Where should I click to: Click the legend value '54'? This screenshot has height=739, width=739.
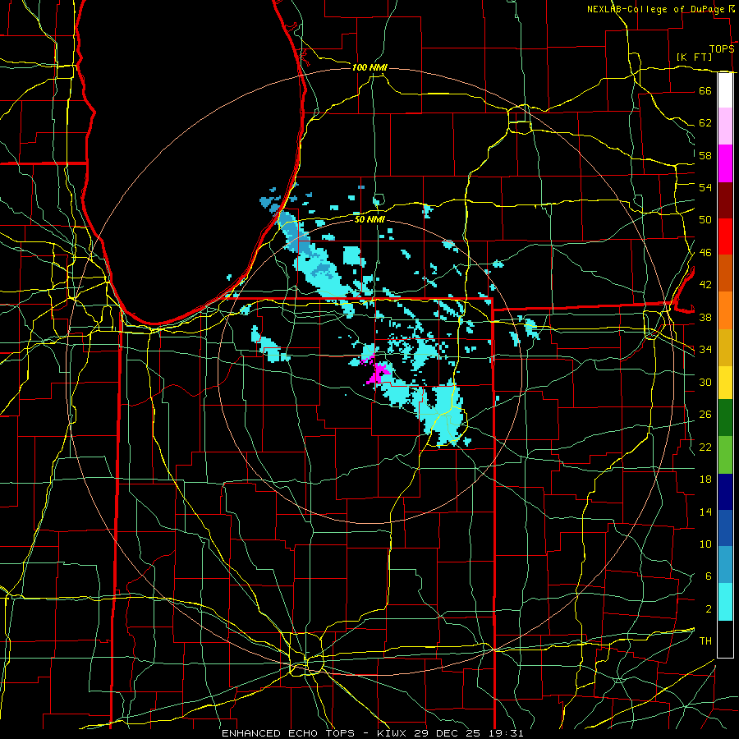(x=705, y=187)
